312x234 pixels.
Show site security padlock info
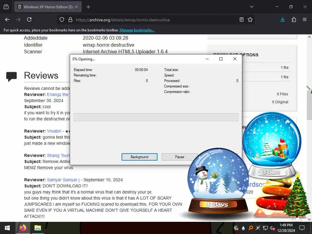coord(70,20)
